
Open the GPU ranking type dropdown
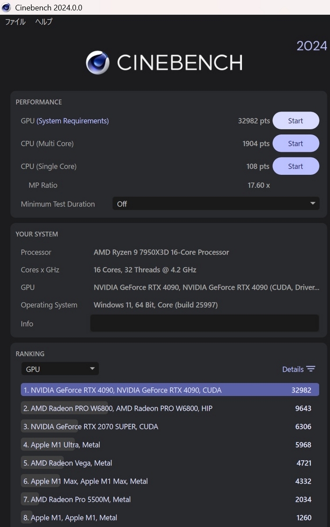point(60,369)
